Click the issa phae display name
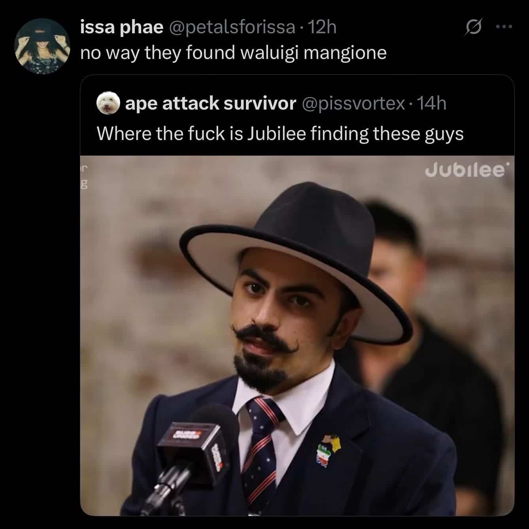The height and width of the screenshot is (529, 529). [121, 27]
